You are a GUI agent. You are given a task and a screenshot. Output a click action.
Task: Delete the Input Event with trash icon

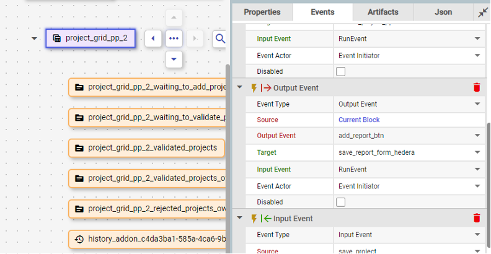[x=476, y=218]
